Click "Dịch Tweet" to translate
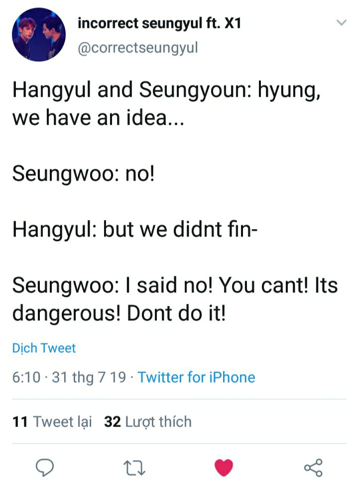This screenshot has width=358, height=489. click(44, 348)
